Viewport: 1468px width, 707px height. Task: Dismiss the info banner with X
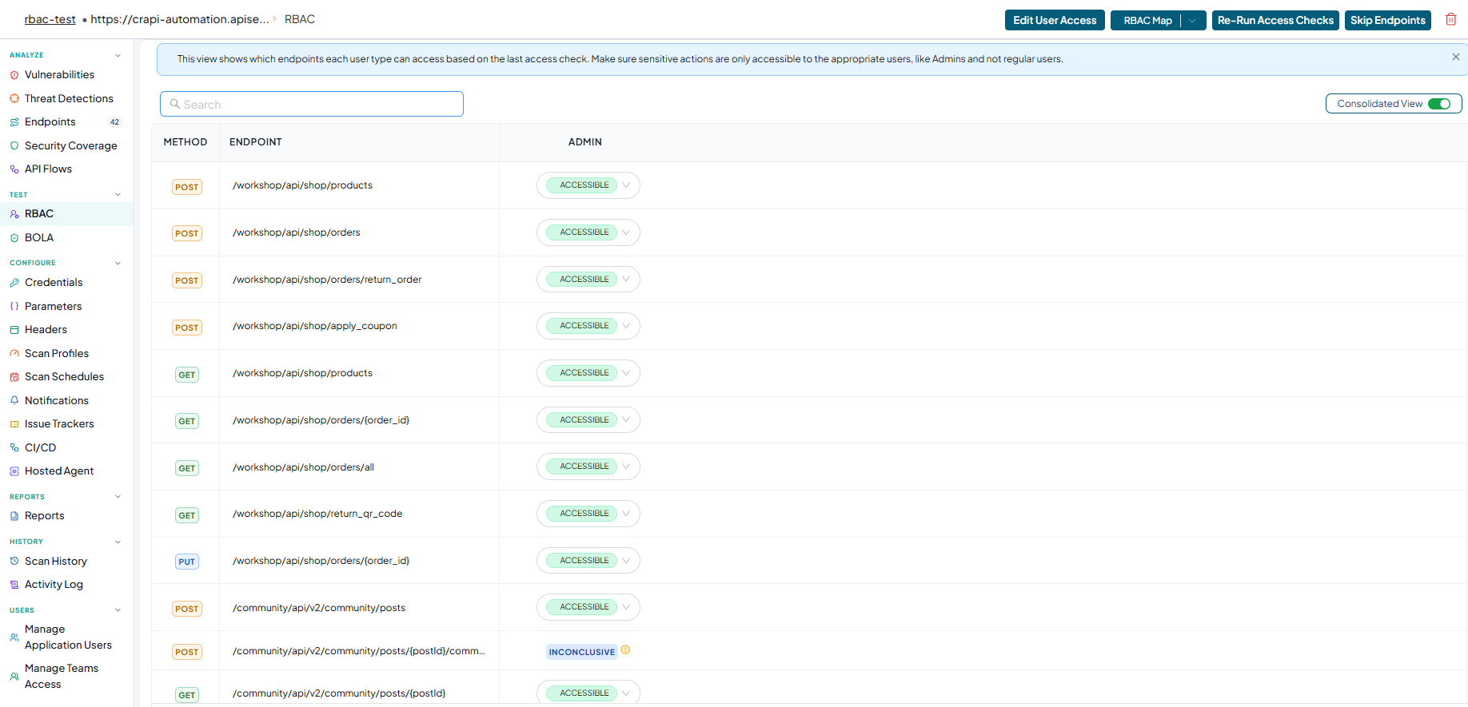click(1456, 57)
